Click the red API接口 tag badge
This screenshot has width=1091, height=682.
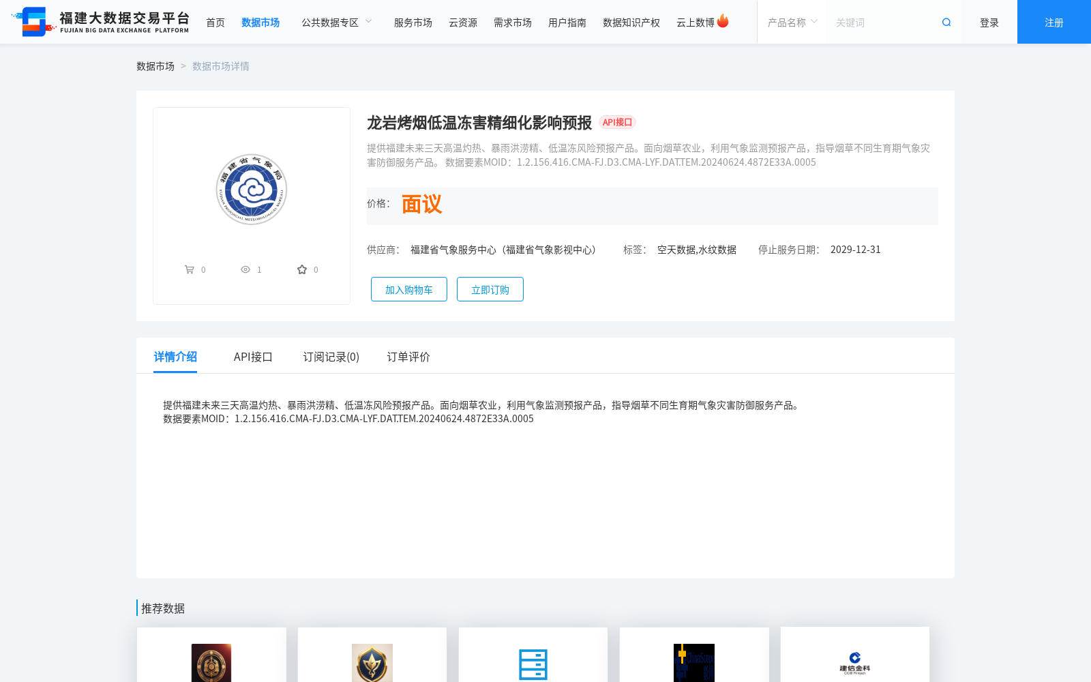pos(618,122)
